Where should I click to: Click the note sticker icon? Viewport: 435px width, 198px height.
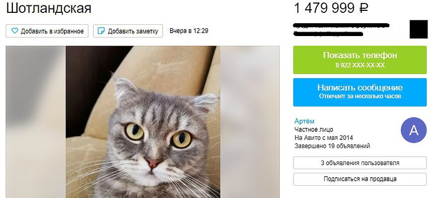click(x=102, y=31)
